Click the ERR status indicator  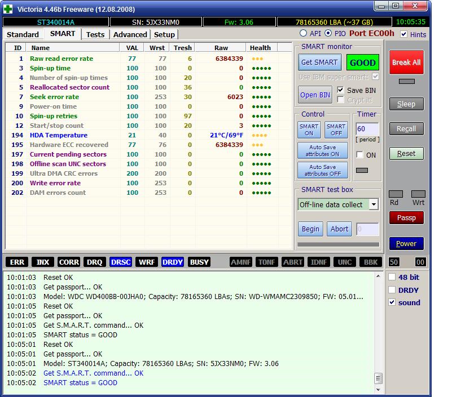tap(17, 262)
